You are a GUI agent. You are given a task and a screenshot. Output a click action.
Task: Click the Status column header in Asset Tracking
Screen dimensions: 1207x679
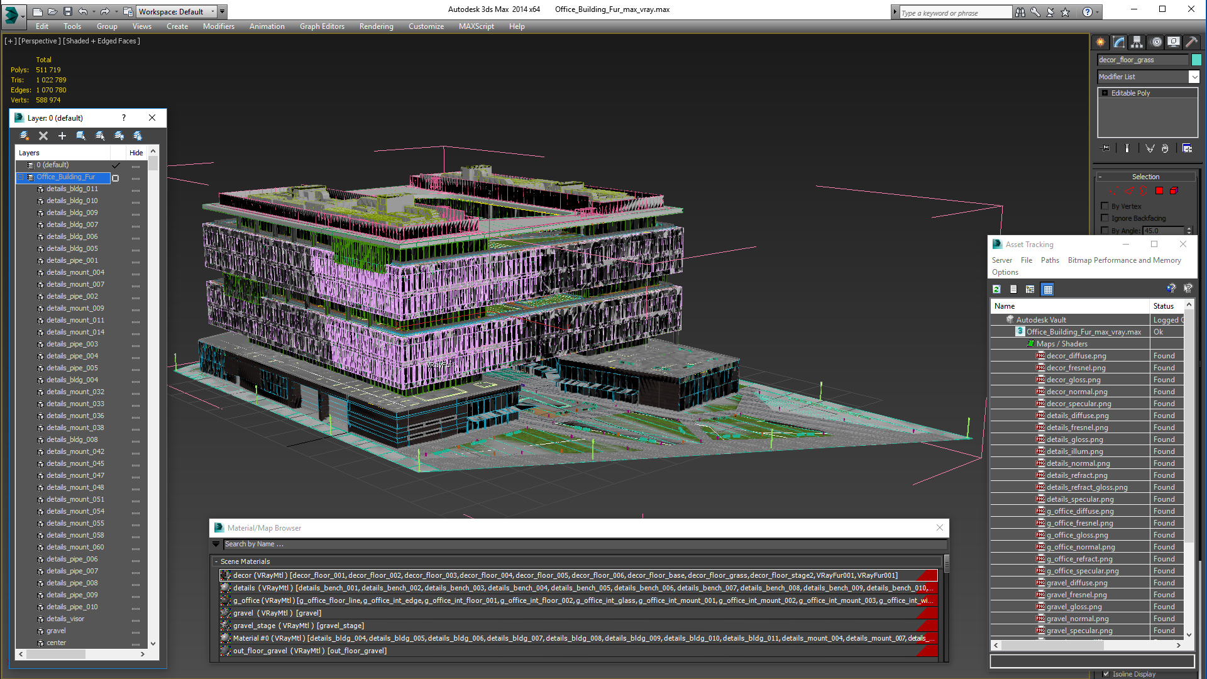click(x=1167, y=306)
